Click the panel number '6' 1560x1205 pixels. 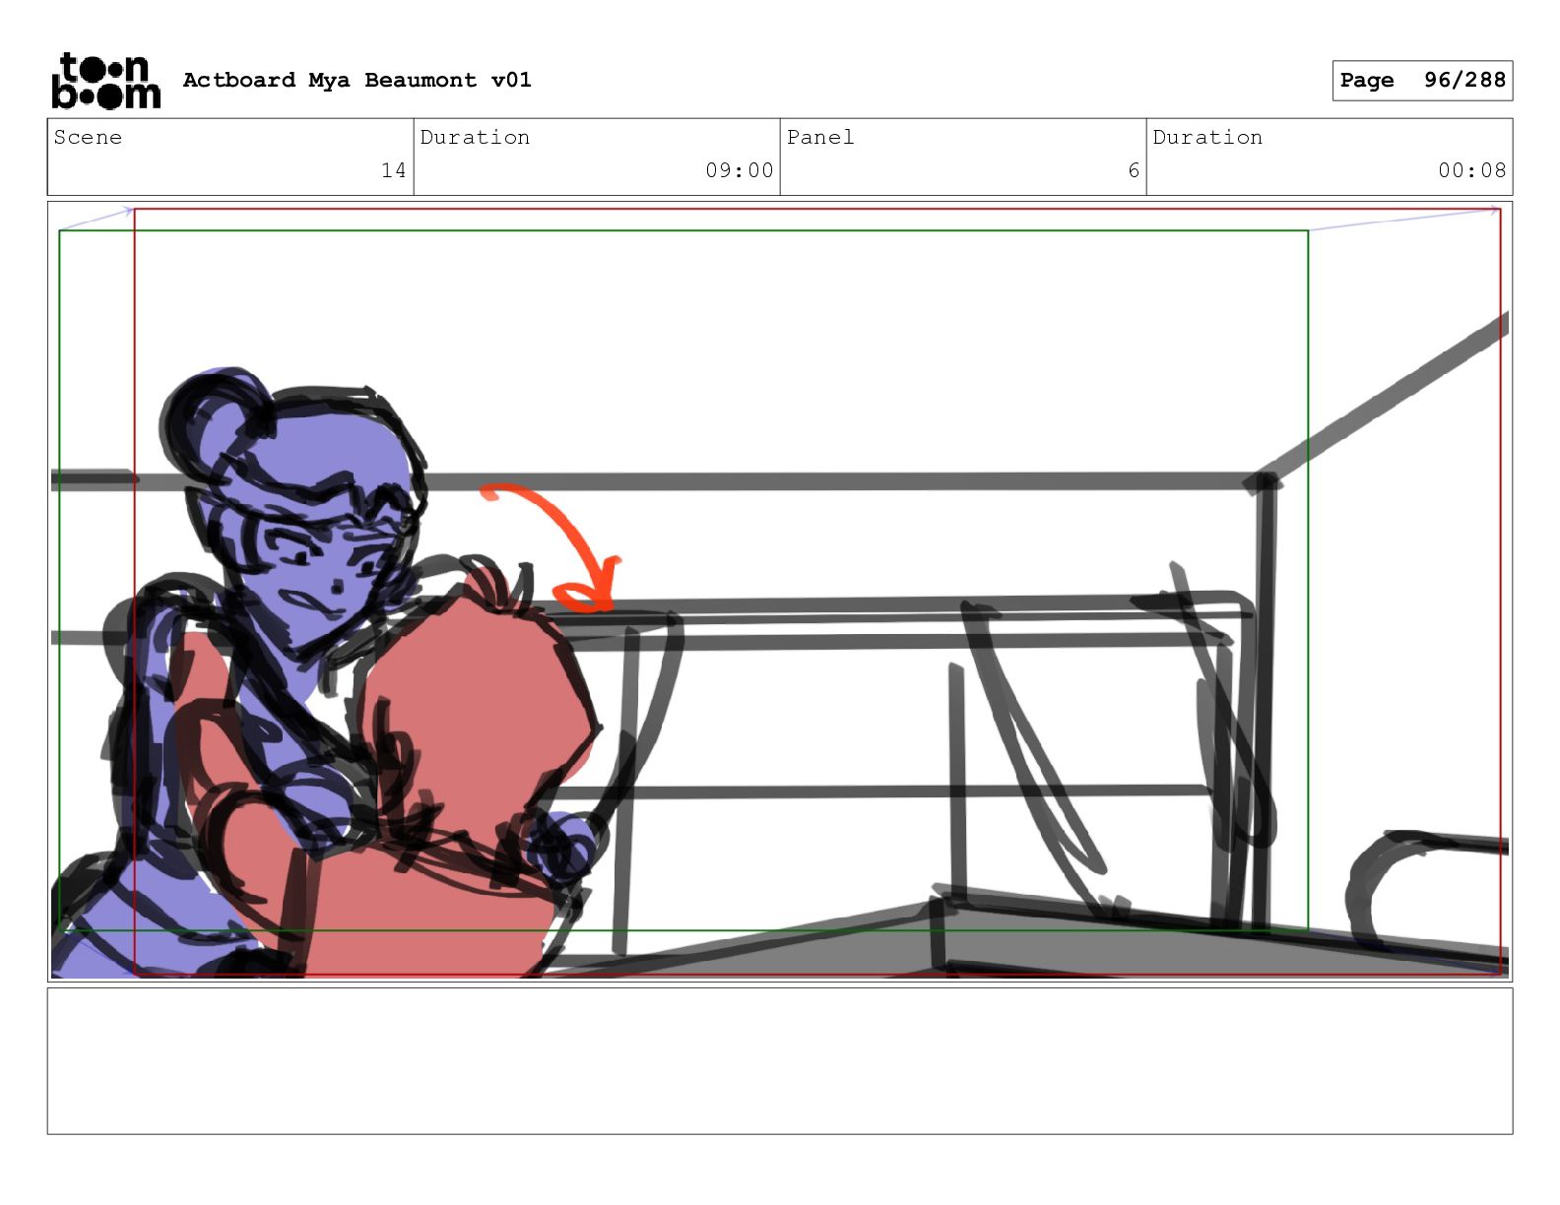coord(1134,170)
